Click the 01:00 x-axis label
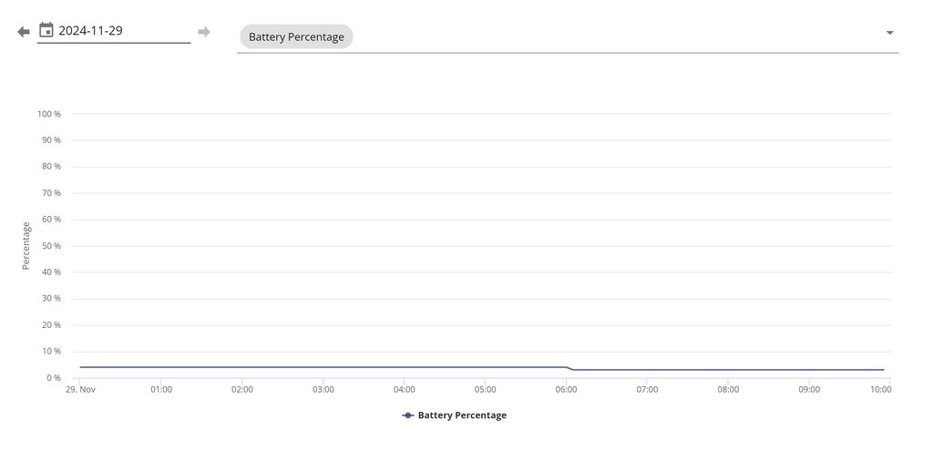The height and width of the screenshot is (461, 933). pyautogui.click(x=161, y=390)
